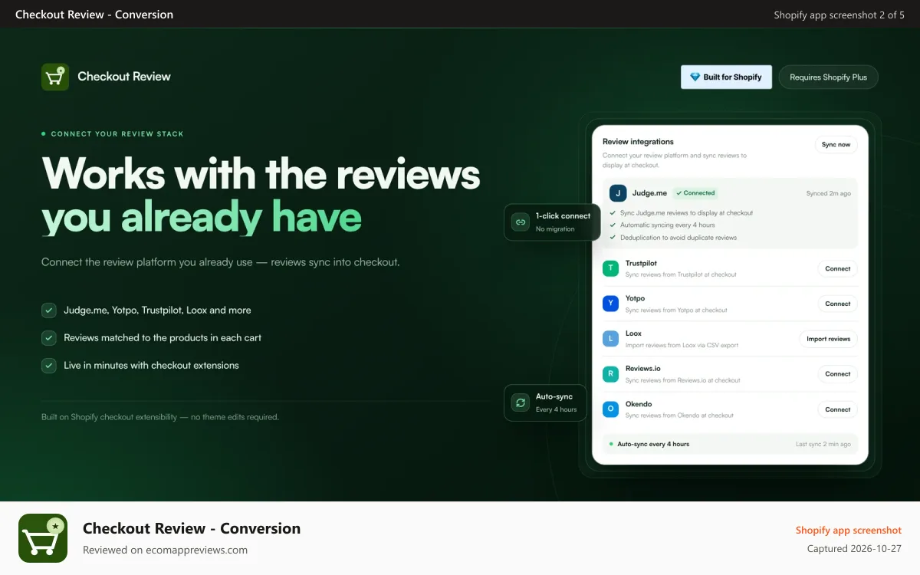Click the Shopify app screenshot orange label
Screen dimensions: 920x575
point(849,531)
